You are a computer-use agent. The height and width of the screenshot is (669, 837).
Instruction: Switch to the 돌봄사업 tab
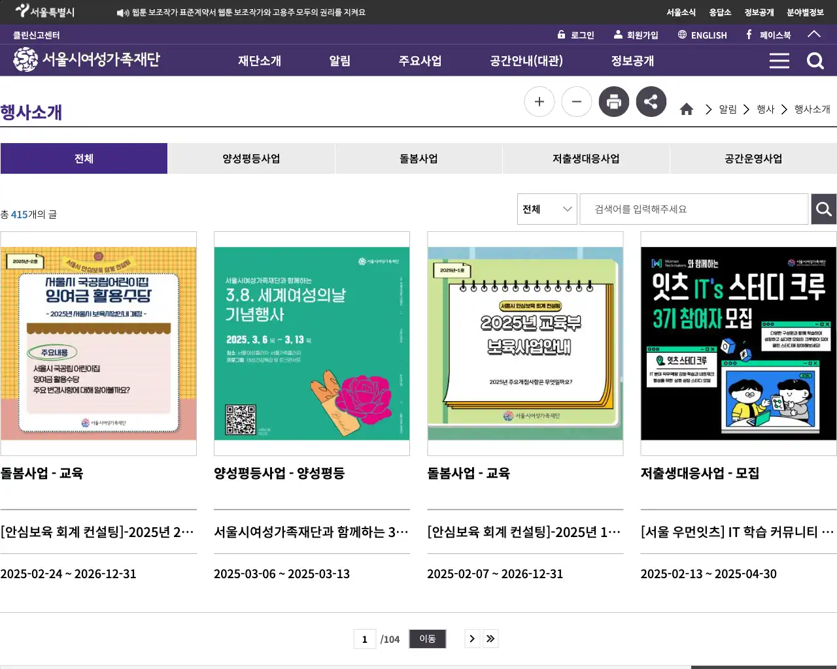coord(418,158)
